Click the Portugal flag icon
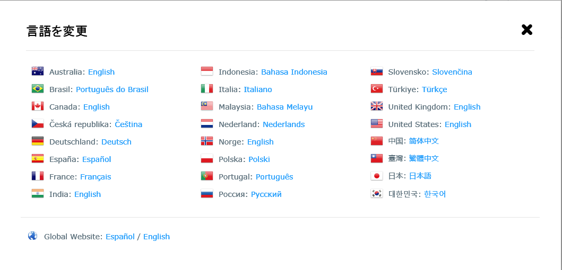Screen dimensions: 562x270 (207, 176)
